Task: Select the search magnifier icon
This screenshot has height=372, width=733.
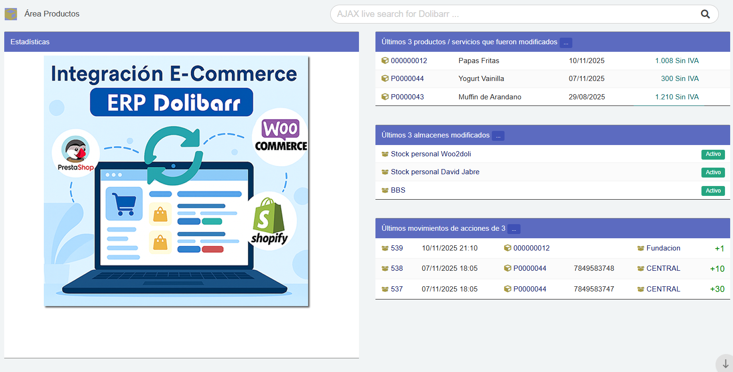Action: click(x=705, y=14)
